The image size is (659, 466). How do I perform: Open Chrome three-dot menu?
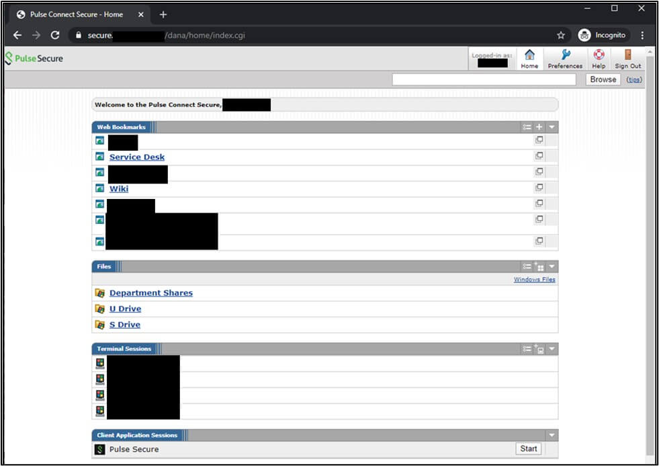pos(642,36)
